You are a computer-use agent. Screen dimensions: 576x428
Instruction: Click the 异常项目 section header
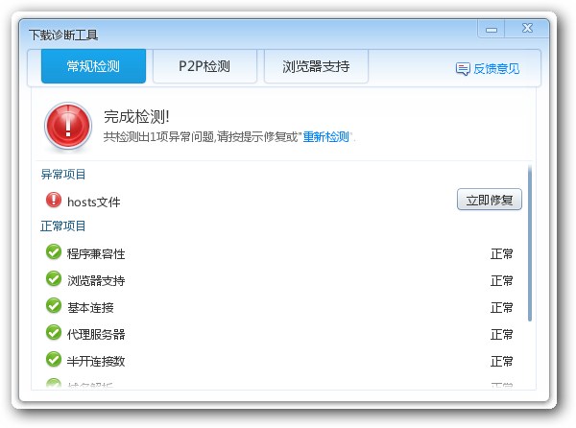63,175
